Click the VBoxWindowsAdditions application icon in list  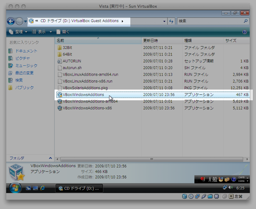coord(60,95)
